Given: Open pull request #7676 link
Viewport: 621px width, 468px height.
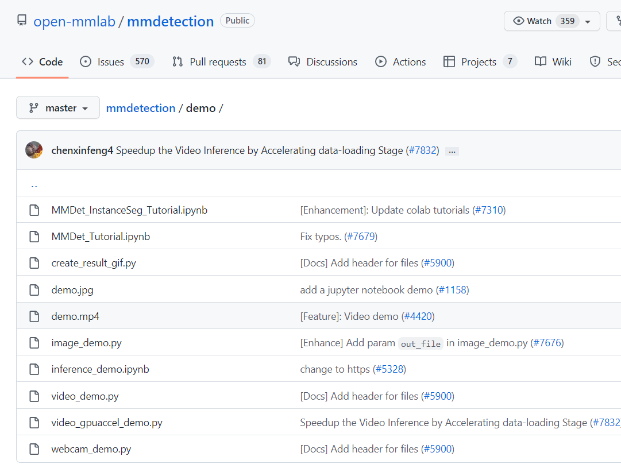Looking at the screenshot, I should pyautogui.click(x=547, y=343).
